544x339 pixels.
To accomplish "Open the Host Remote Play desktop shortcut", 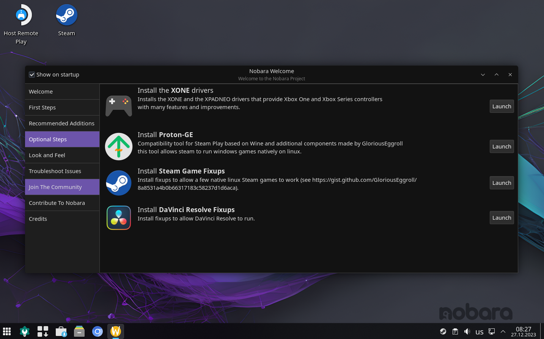I will [x=21, y=25].
